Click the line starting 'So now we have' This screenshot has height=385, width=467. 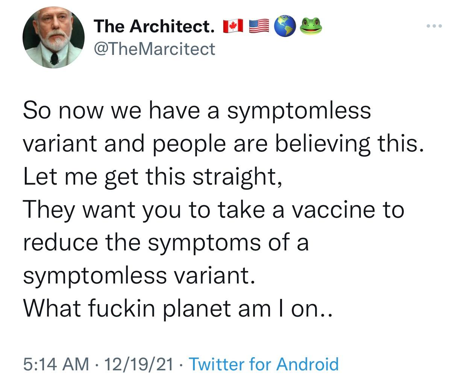197,111
